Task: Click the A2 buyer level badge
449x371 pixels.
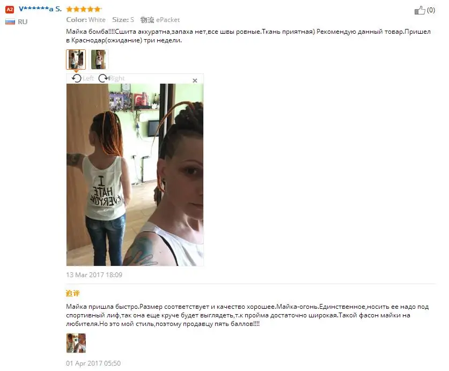Action: click(10, 10)
